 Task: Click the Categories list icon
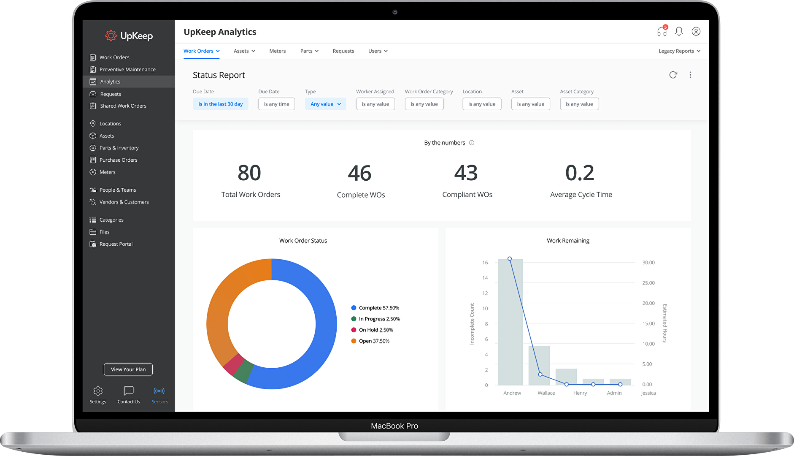click(93, 220)
